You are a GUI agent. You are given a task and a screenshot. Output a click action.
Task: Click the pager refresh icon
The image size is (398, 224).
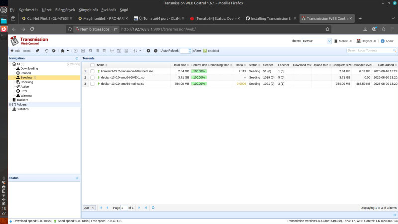click(x=153, y=208)
